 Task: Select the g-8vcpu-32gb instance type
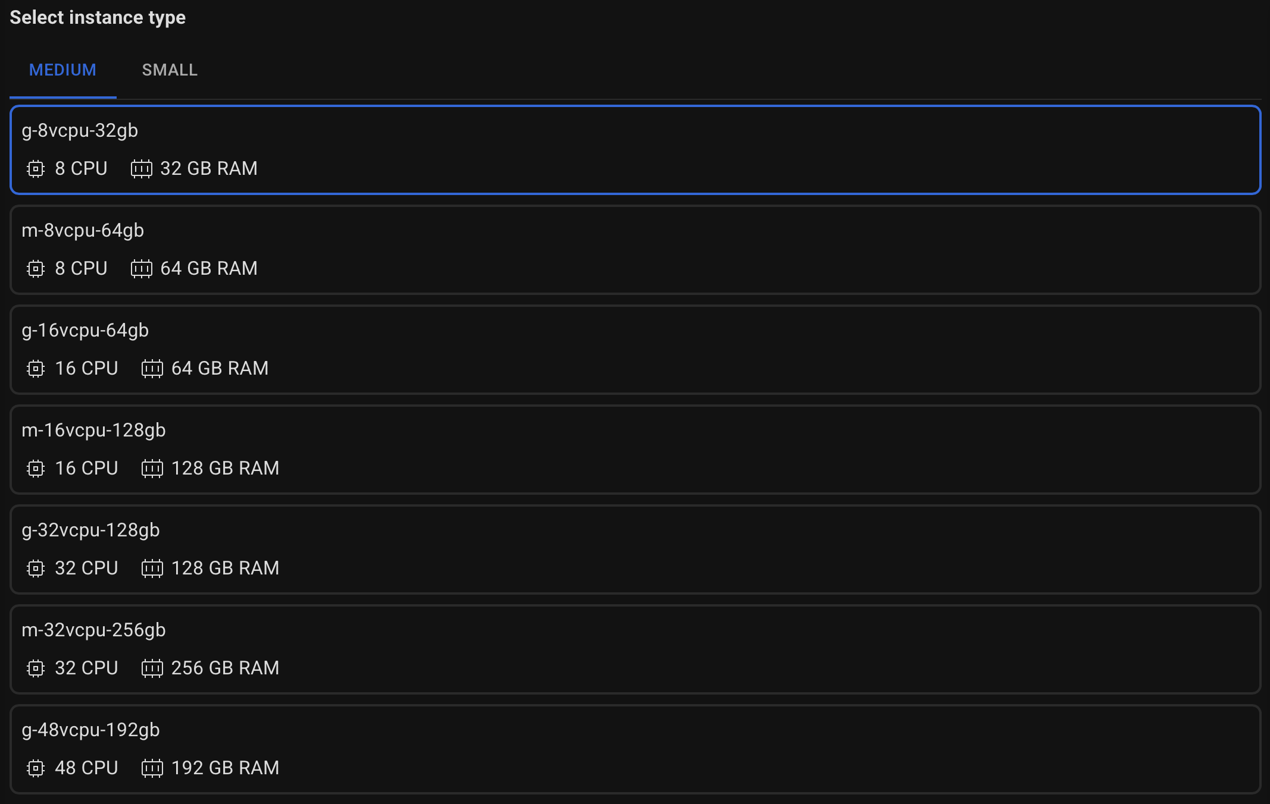pos(635,150)
